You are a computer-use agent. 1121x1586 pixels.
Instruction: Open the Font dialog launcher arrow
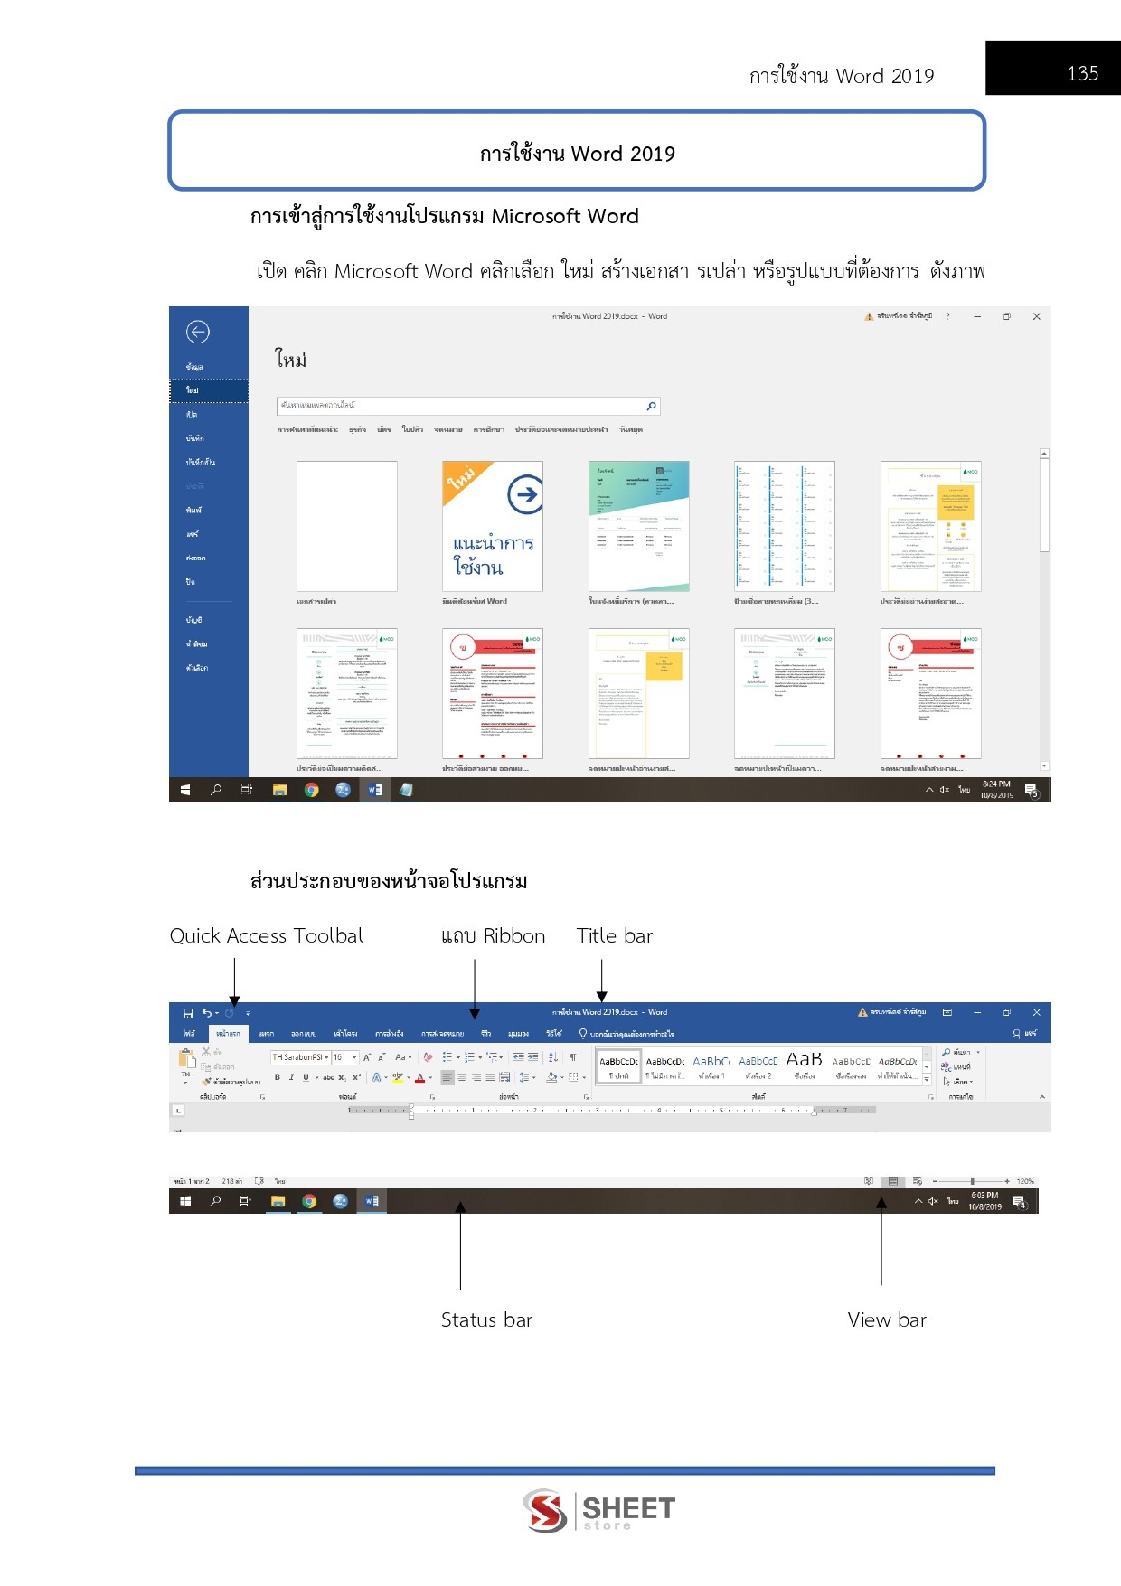(432, 1097)
